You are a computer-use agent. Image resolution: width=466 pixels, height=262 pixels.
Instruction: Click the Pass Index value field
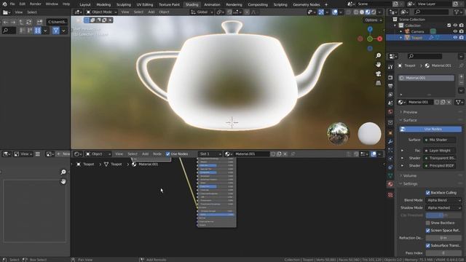pyautogui.click(x=443, y=253)
